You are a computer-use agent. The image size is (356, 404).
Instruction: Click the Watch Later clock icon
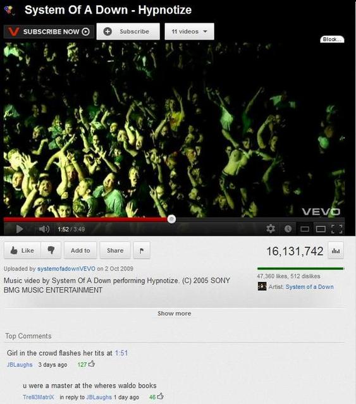(288, 229)
